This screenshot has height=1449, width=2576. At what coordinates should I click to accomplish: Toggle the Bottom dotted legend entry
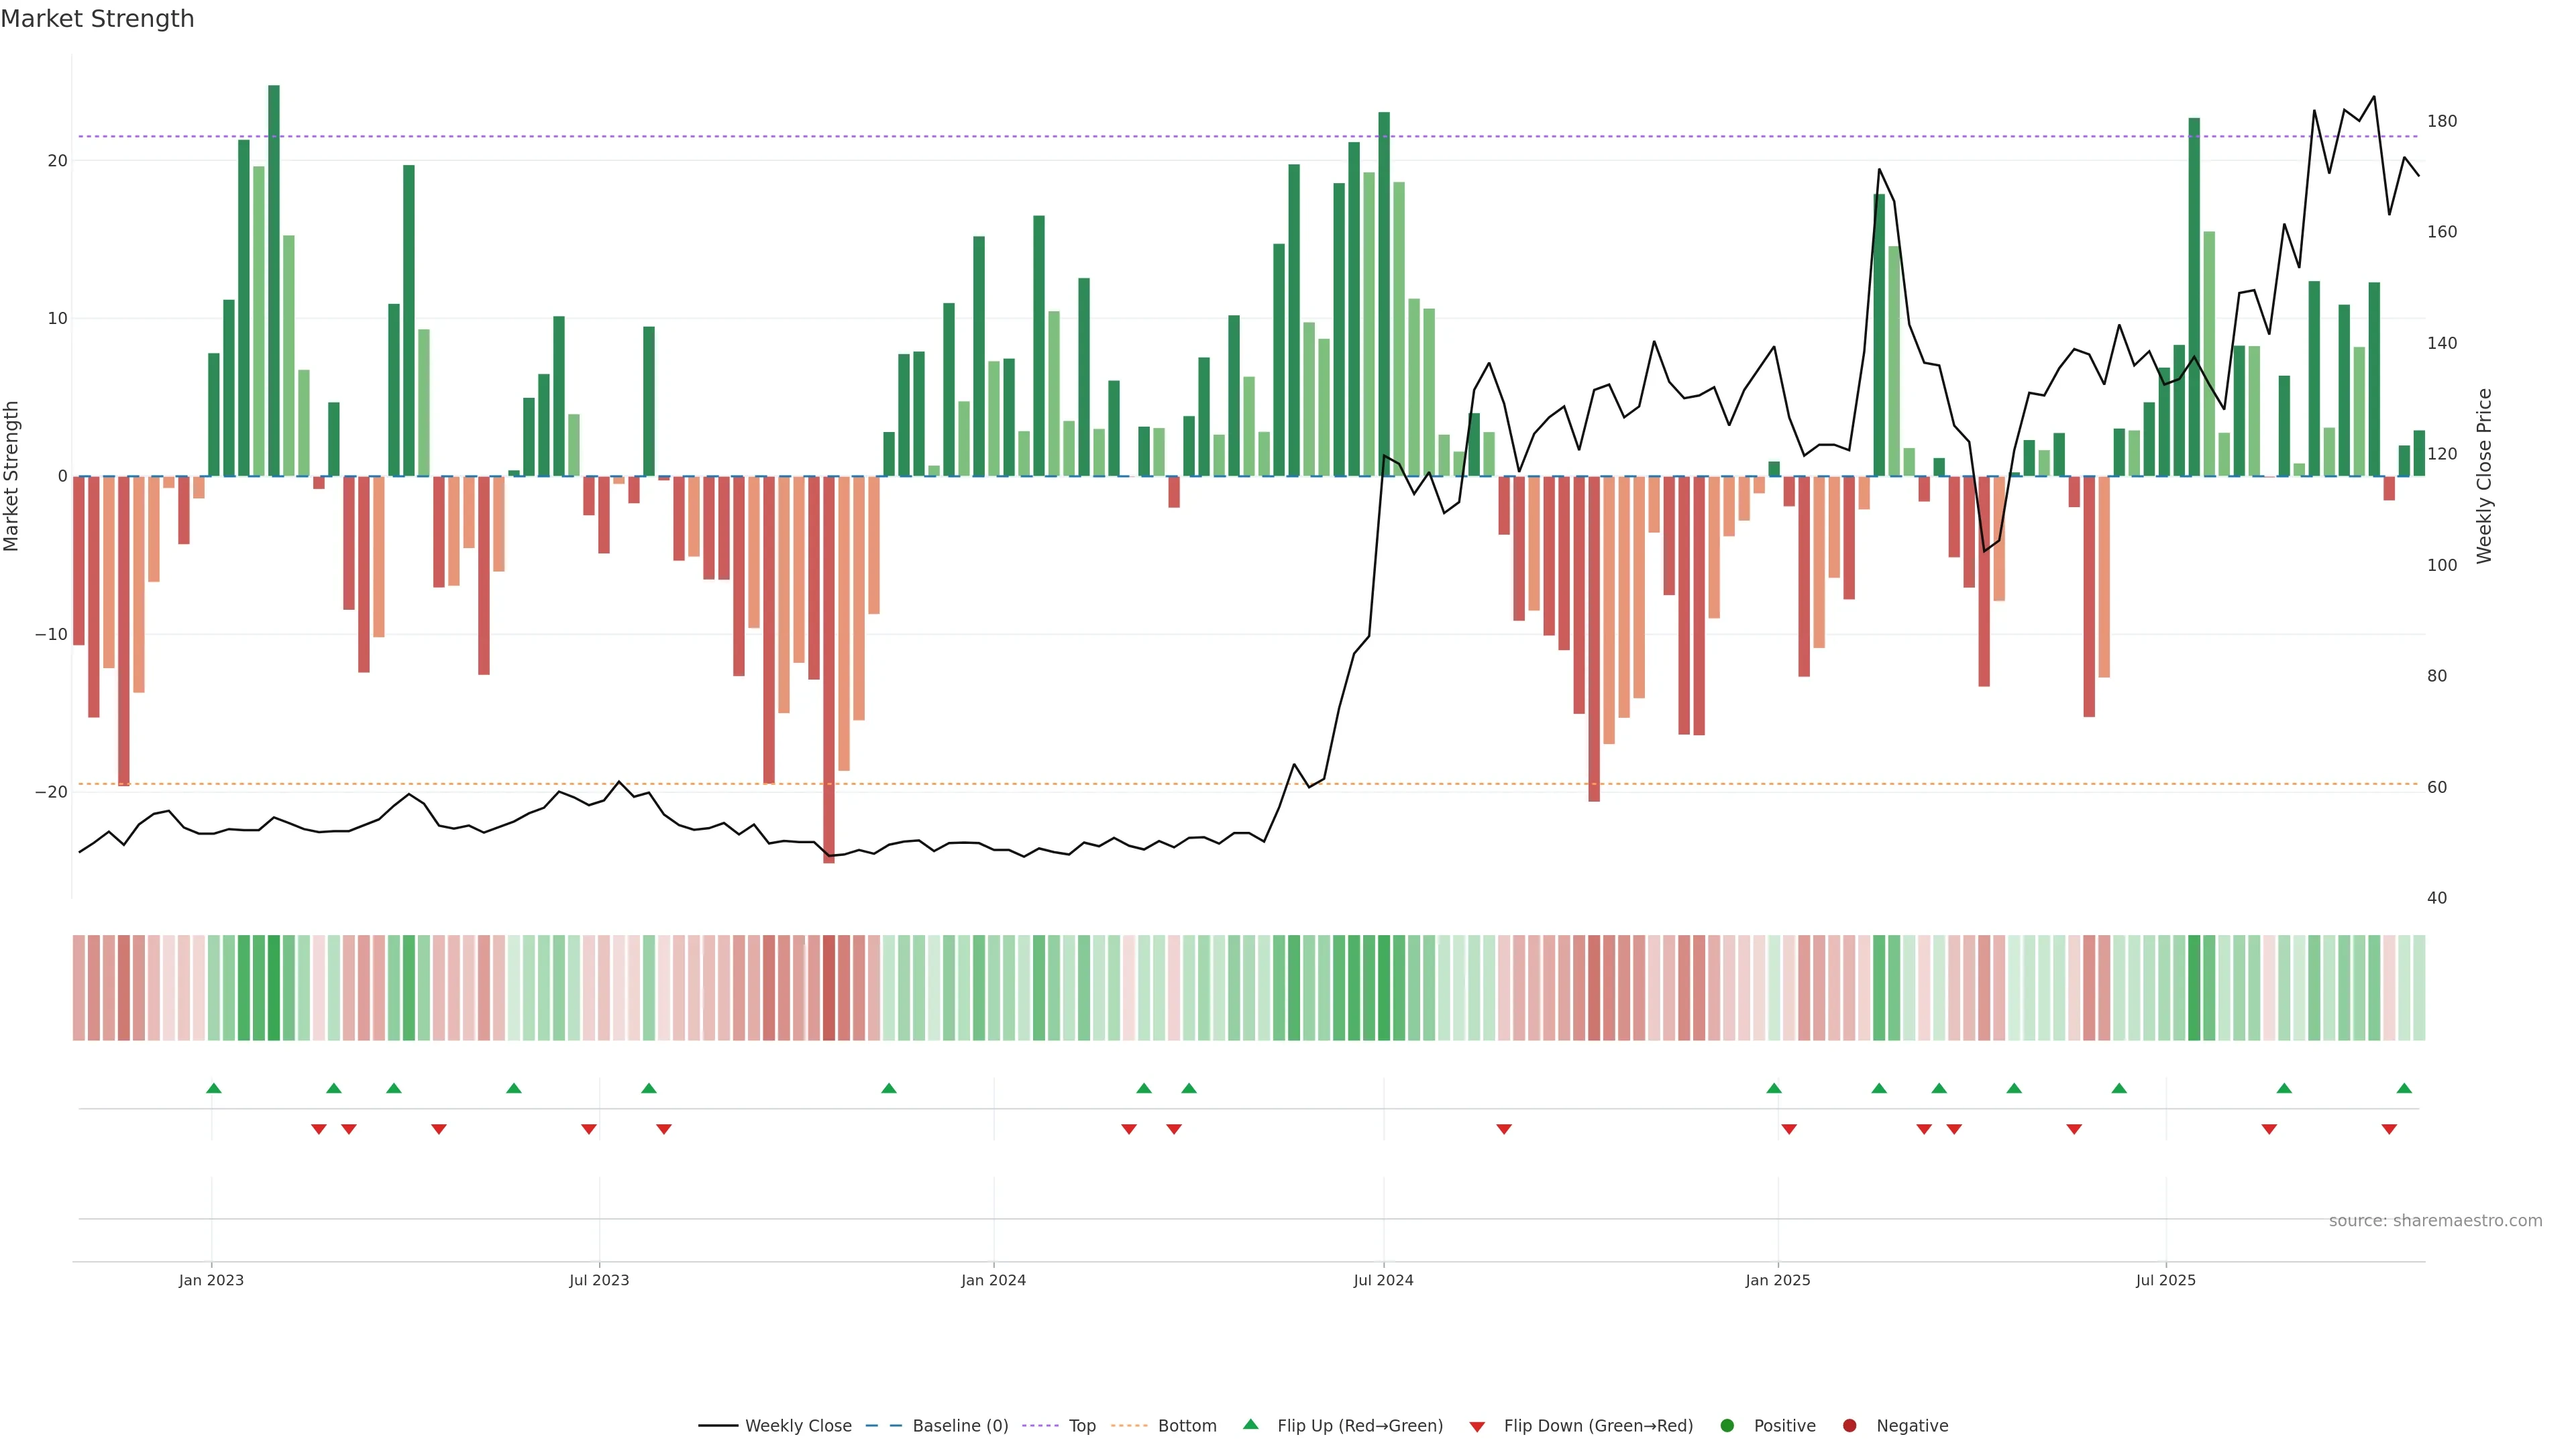(x=1129, y=1426)
